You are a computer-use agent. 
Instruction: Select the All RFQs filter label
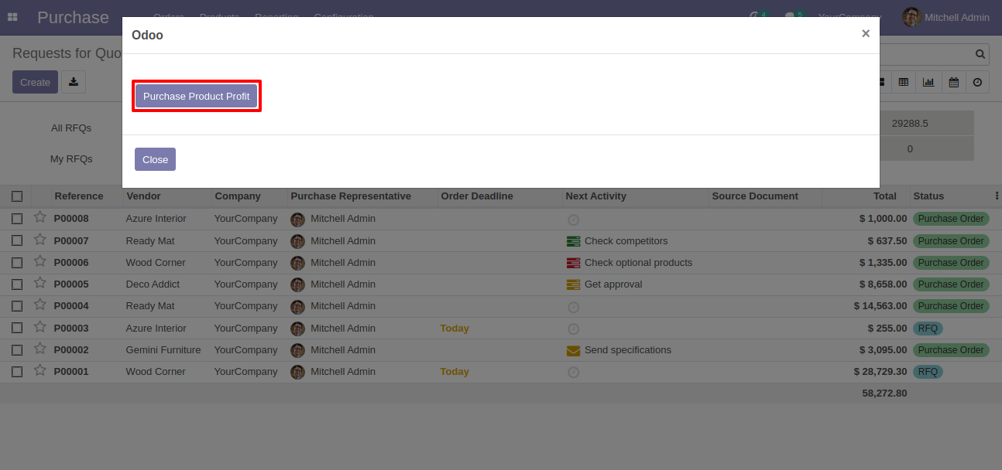71,128
